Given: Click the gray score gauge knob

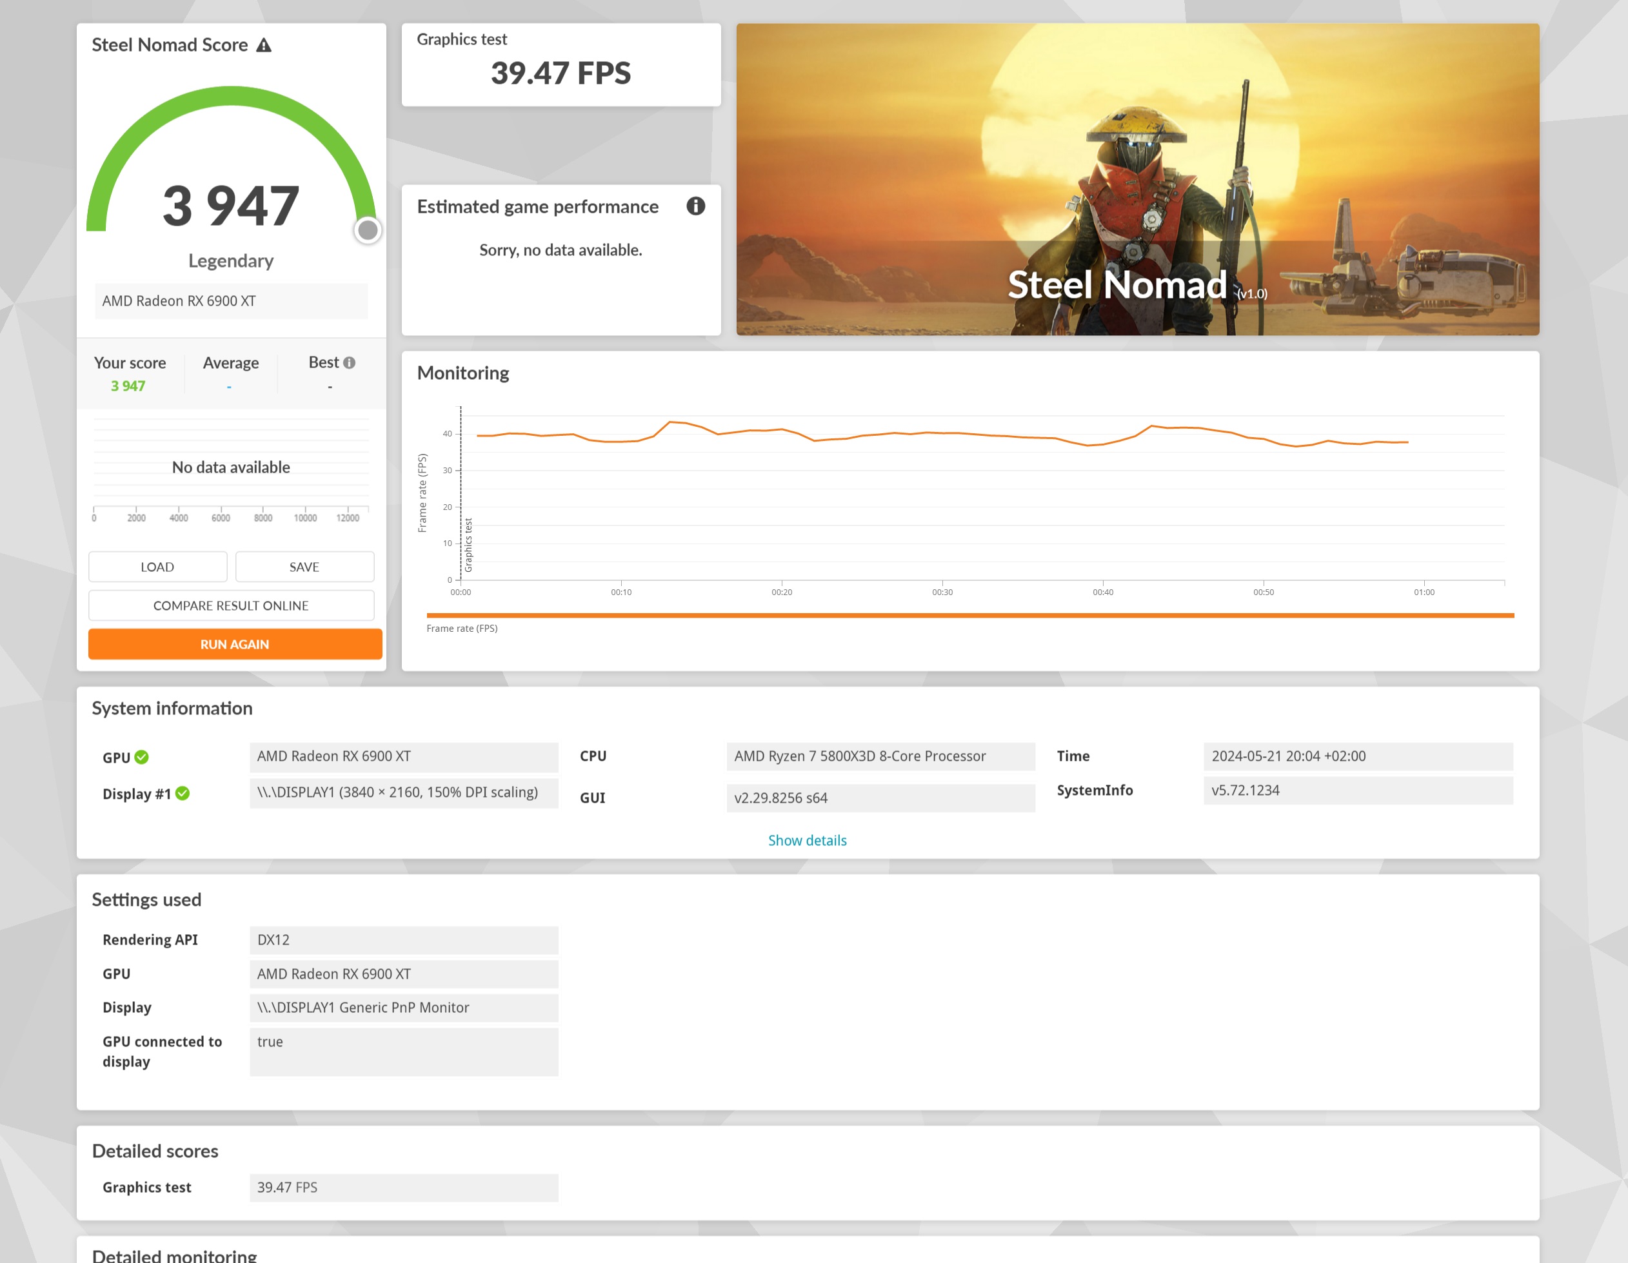Looking at the screenshot, I should point(368,230).
